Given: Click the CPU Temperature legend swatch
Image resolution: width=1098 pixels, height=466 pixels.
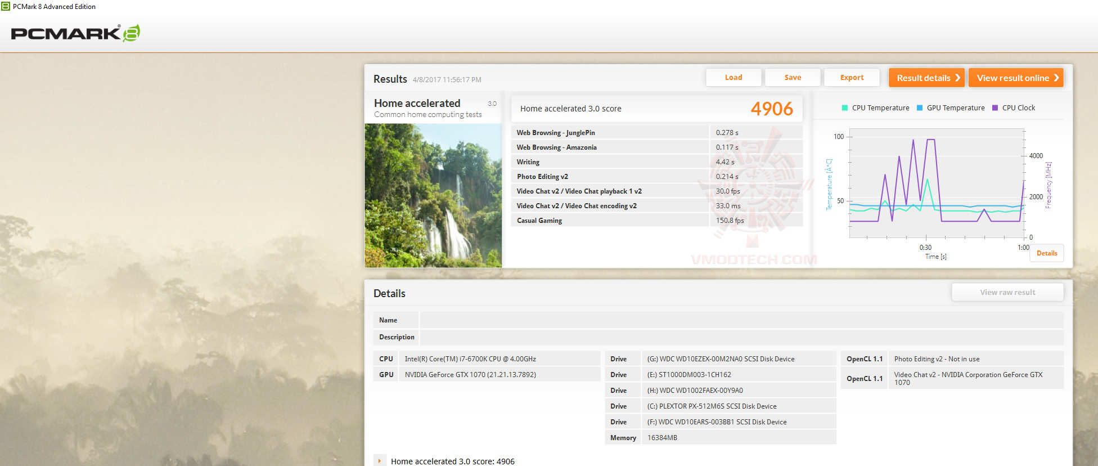Looking at the screenshot, I should (x=845, y=108).
